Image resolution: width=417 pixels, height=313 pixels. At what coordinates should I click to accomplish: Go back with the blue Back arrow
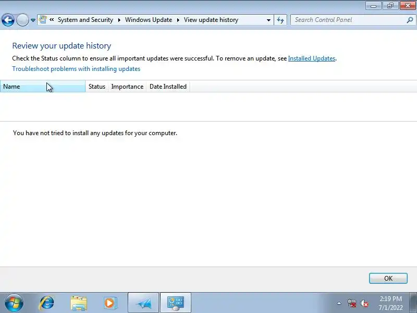coord(8,20)
